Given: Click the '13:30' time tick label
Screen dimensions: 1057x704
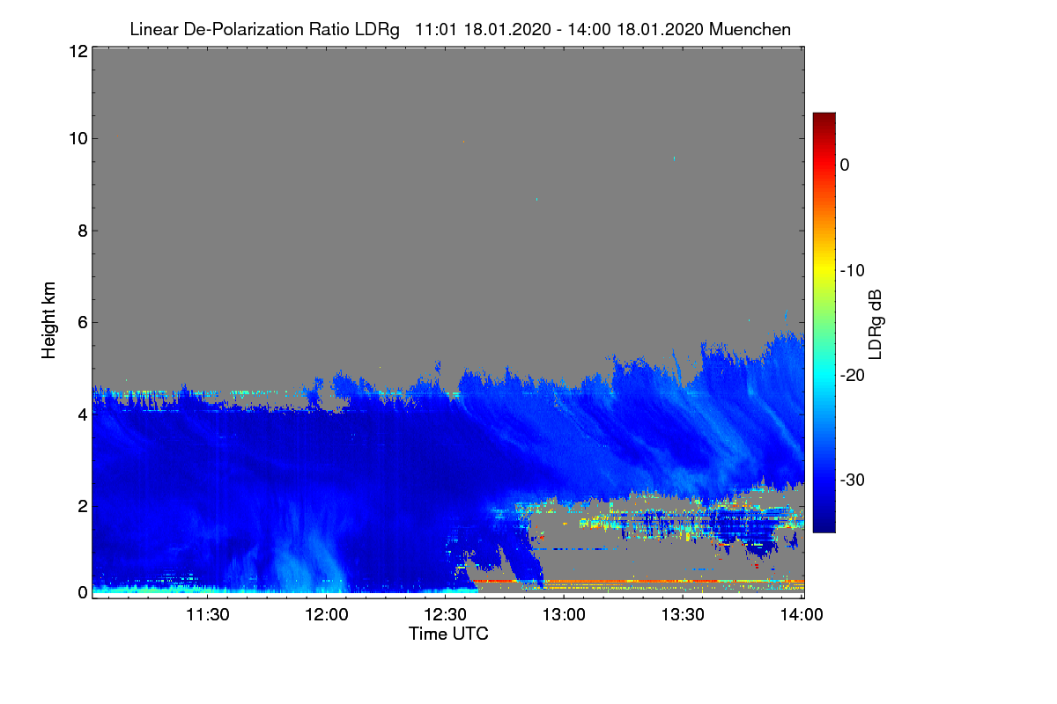Looking at the screenshot, I should tap(684, 616).
